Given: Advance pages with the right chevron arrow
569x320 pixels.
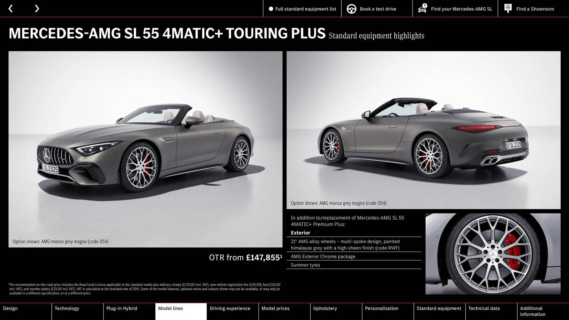Looking at the screenshot, I should point(37,9).
